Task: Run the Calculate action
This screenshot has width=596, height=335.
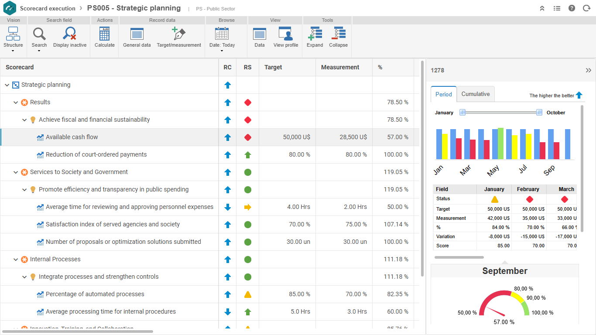Action: click(x=105, y=38)
